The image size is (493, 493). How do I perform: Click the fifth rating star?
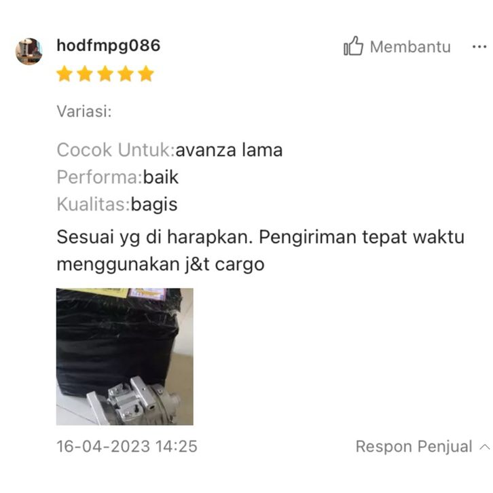(x=146, y=73)
